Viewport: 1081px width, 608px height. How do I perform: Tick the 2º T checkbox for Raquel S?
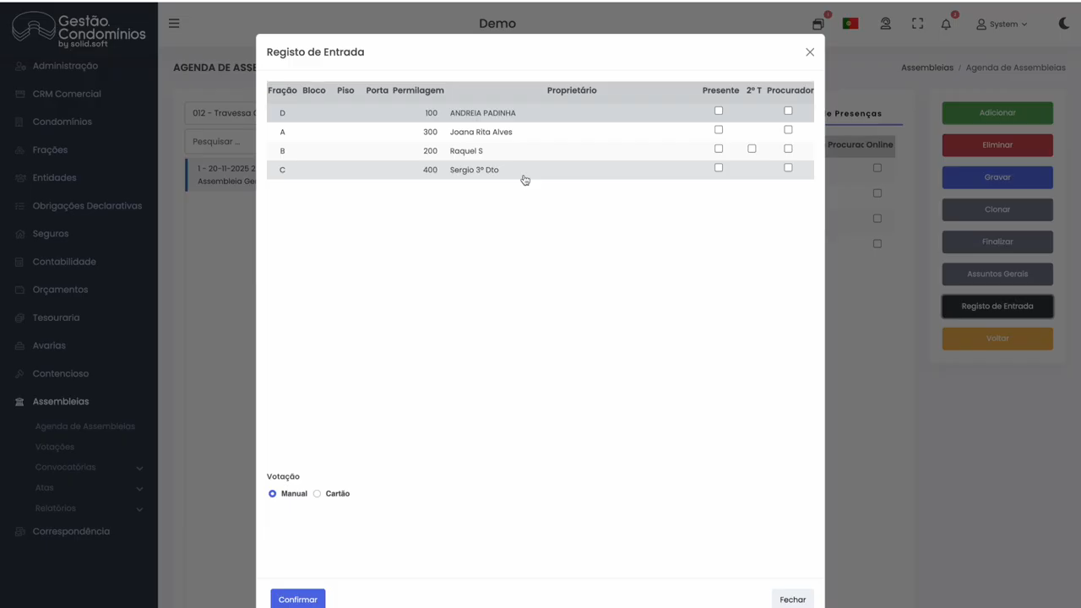(x=752, y=149)
